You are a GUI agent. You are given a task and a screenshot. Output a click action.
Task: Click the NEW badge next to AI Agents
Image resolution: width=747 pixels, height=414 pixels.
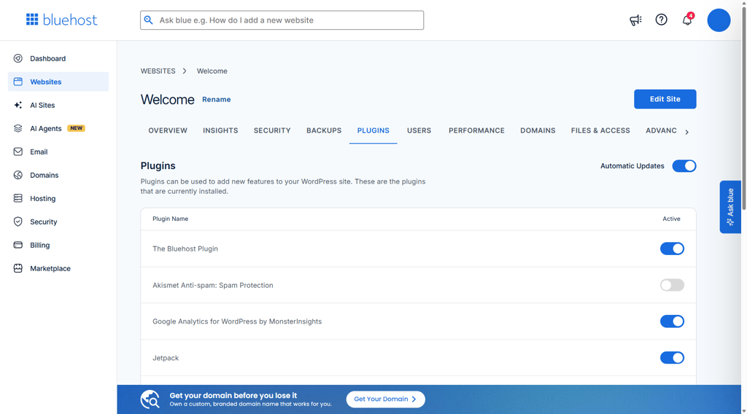coord(76,128)
